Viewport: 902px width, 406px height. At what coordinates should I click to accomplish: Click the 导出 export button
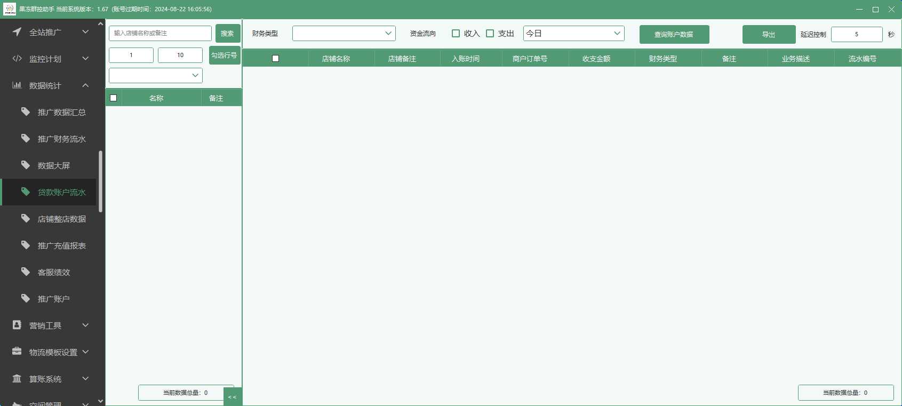point(769,34)
